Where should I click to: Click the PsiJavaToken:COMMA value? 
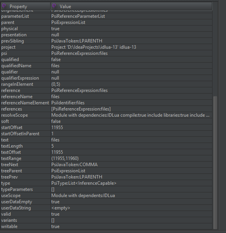74,165
